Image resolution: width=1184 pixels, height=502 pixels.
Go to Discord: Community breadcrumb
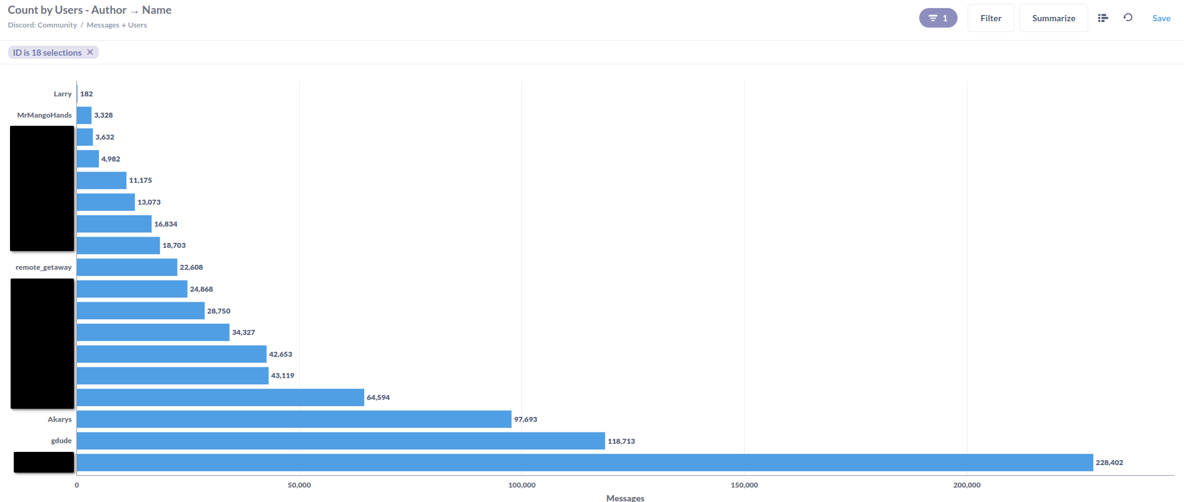click(x=42, y=25)
